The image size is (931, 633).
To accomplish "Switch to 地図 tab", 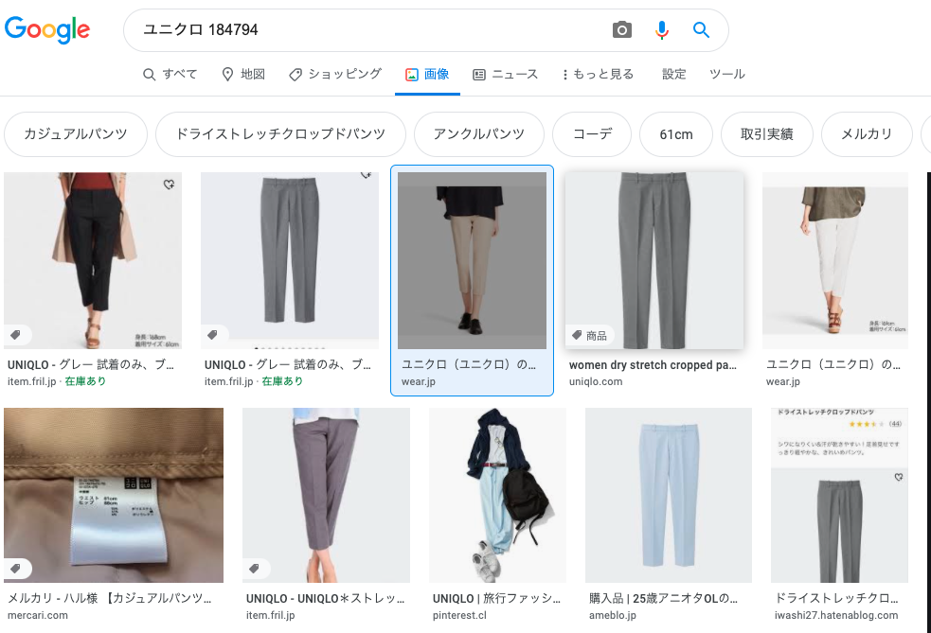I will (243, 74).
